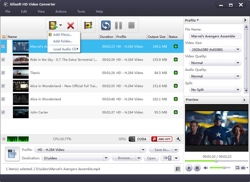Uncheck the Titanic file checkbox

click(3, 73)
